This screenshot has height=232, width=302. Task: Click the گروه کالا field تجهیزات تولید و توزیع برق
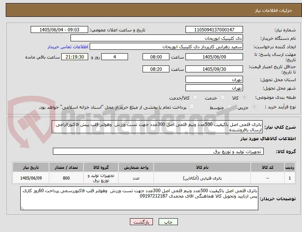(x=158, y=151)
